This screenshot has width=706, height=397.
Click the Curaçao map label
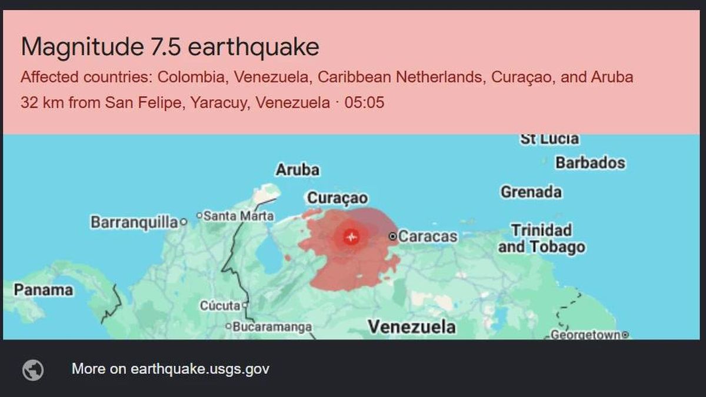point(338,198)
